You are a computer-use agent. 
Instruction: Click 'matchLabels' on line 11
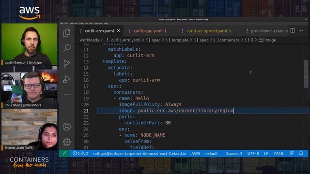coord(123,49)
